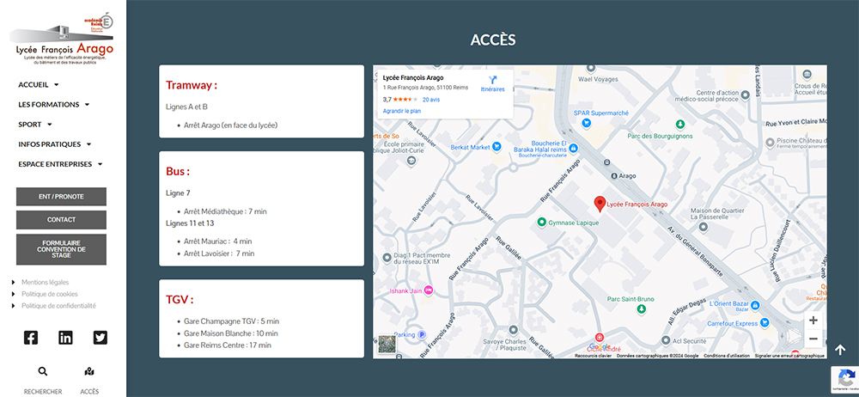This screenshot has height=397, width=859.
Task: Click the CONTACT button
Action: pyautogui.click(x=61, y=220)
